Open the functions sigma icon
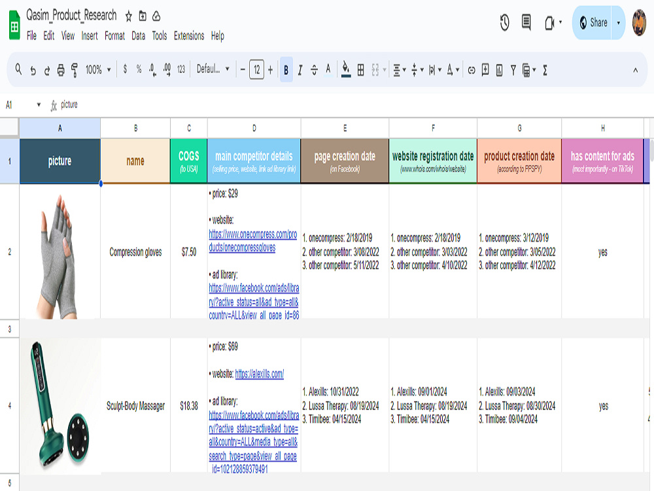 [x=545, y=70]
